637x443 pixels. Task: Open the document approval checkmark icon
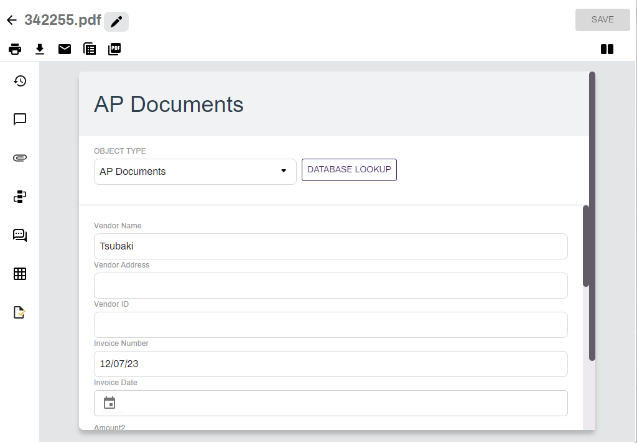click(x=20, y=312)
